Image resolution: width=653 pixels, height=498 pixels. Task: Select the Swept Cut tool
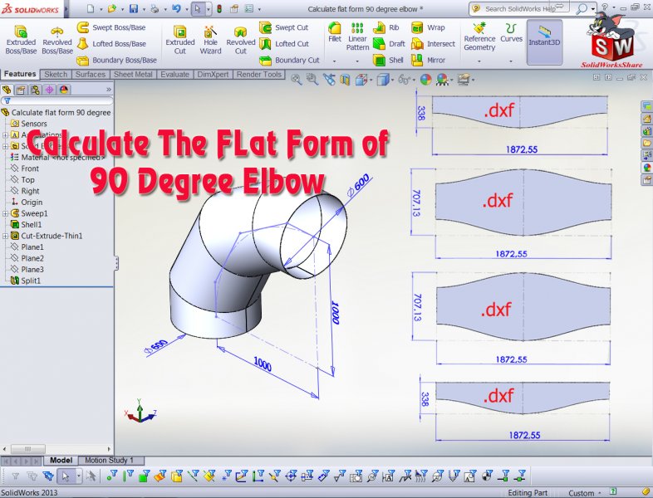pos(283,27)
